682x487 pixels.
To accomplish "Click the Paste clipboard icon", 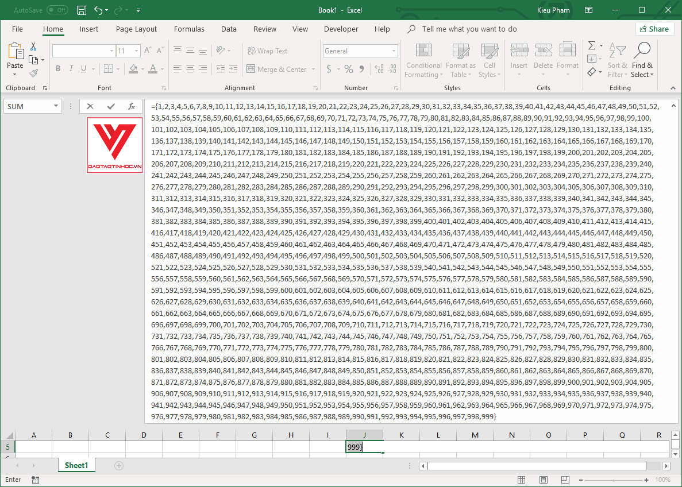I will click(x=15, y=51).
